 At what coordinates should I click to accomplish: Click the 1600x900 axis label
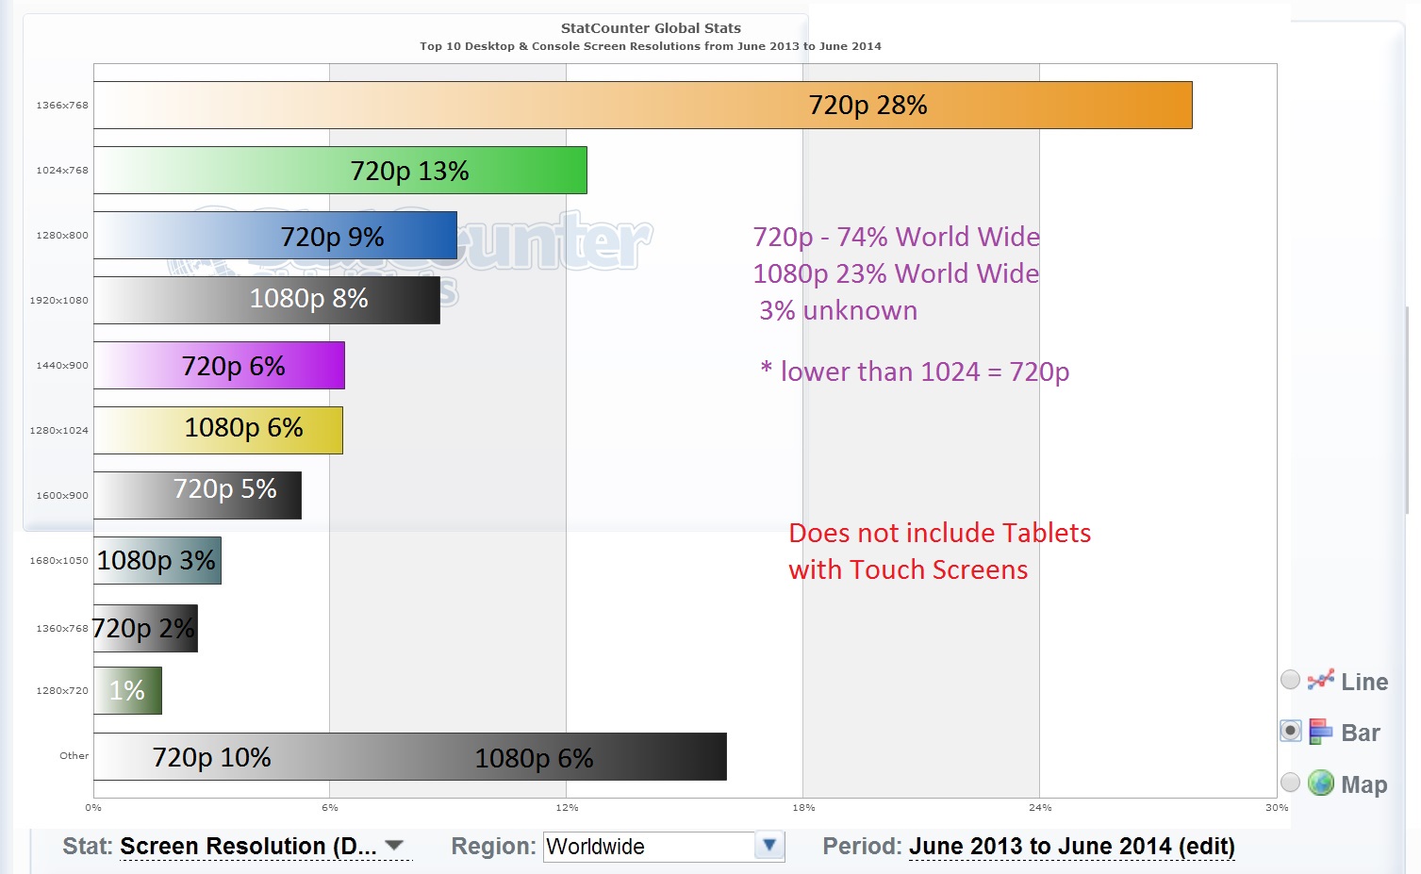point(62,495)
